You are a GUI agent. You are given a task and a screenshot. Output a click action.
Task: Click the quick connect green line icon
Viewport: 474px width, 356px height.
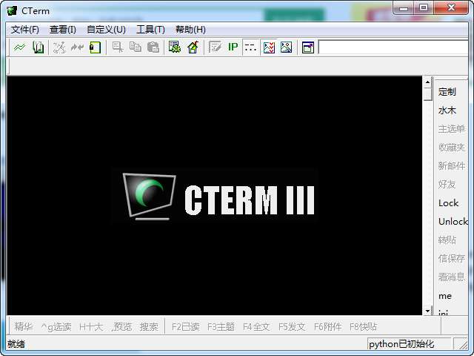tap(20, 47)
